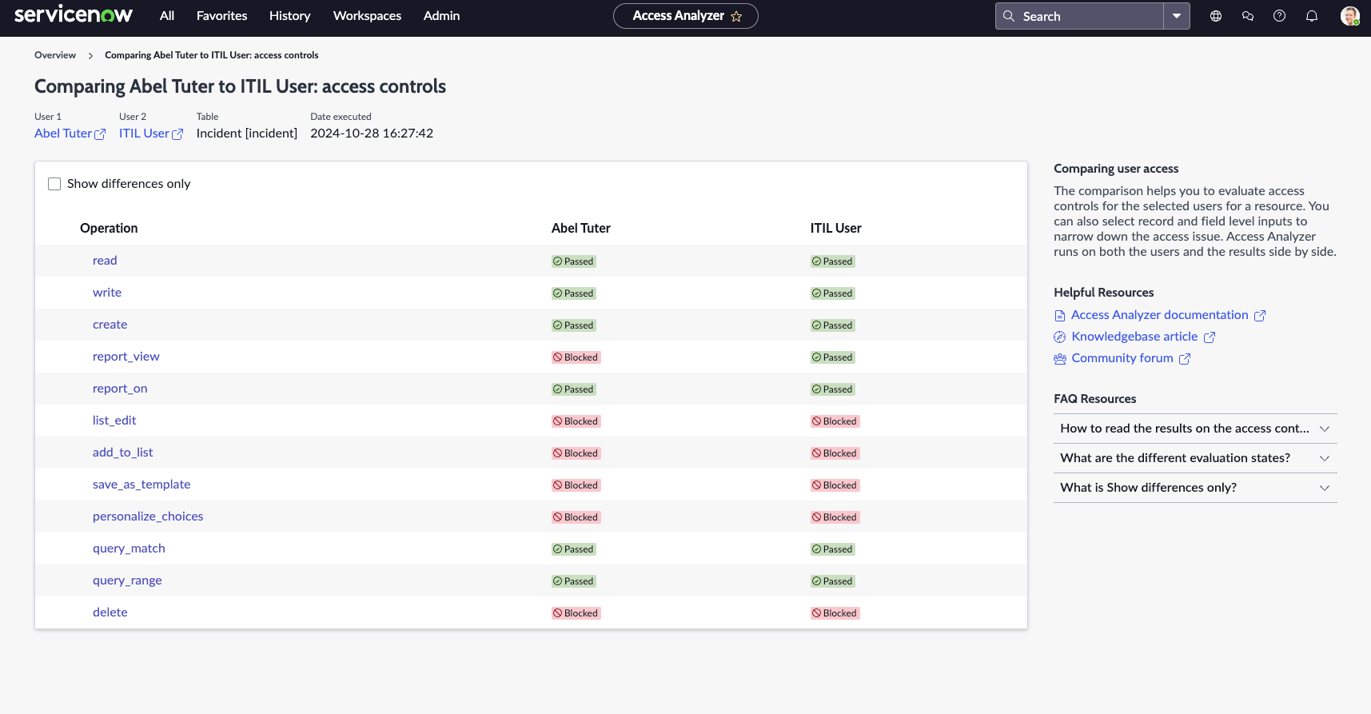Click Abel Tuter's Blocked badge for list_edit
Viewport: 1371px width, 714px height.
[x=576, y=421]
